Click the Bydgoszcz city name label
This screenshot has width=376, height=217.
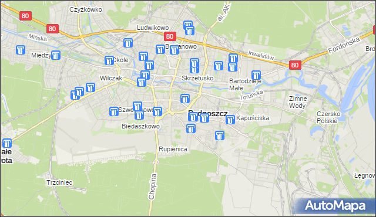[207, 113]
